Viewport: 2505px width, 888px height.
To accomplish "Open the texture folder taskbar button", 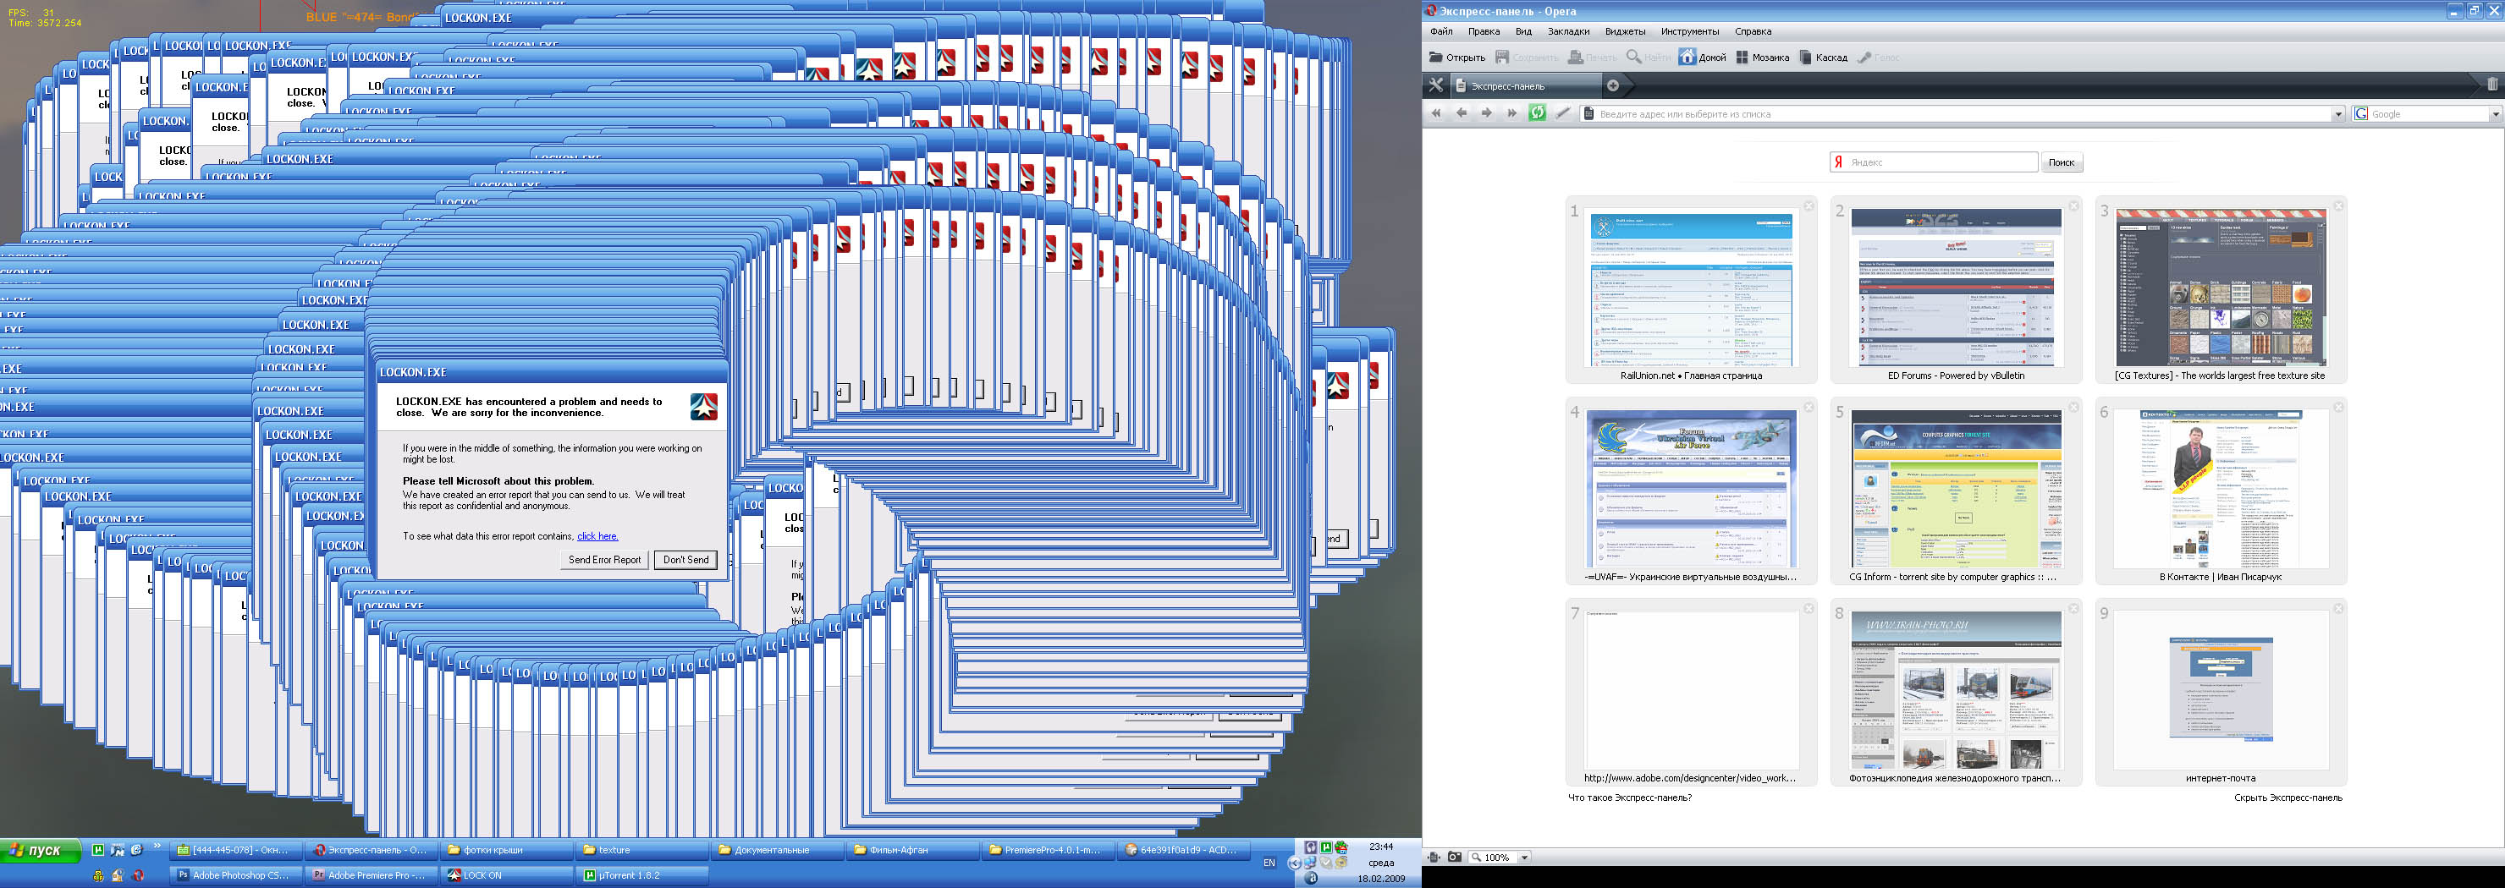I will (x=641, y=850).
